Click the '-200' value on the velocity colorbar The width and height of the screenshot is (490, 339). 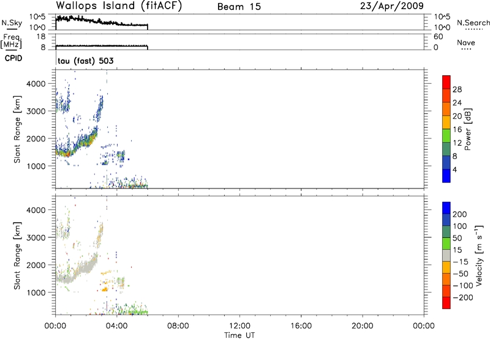(463, 297)
